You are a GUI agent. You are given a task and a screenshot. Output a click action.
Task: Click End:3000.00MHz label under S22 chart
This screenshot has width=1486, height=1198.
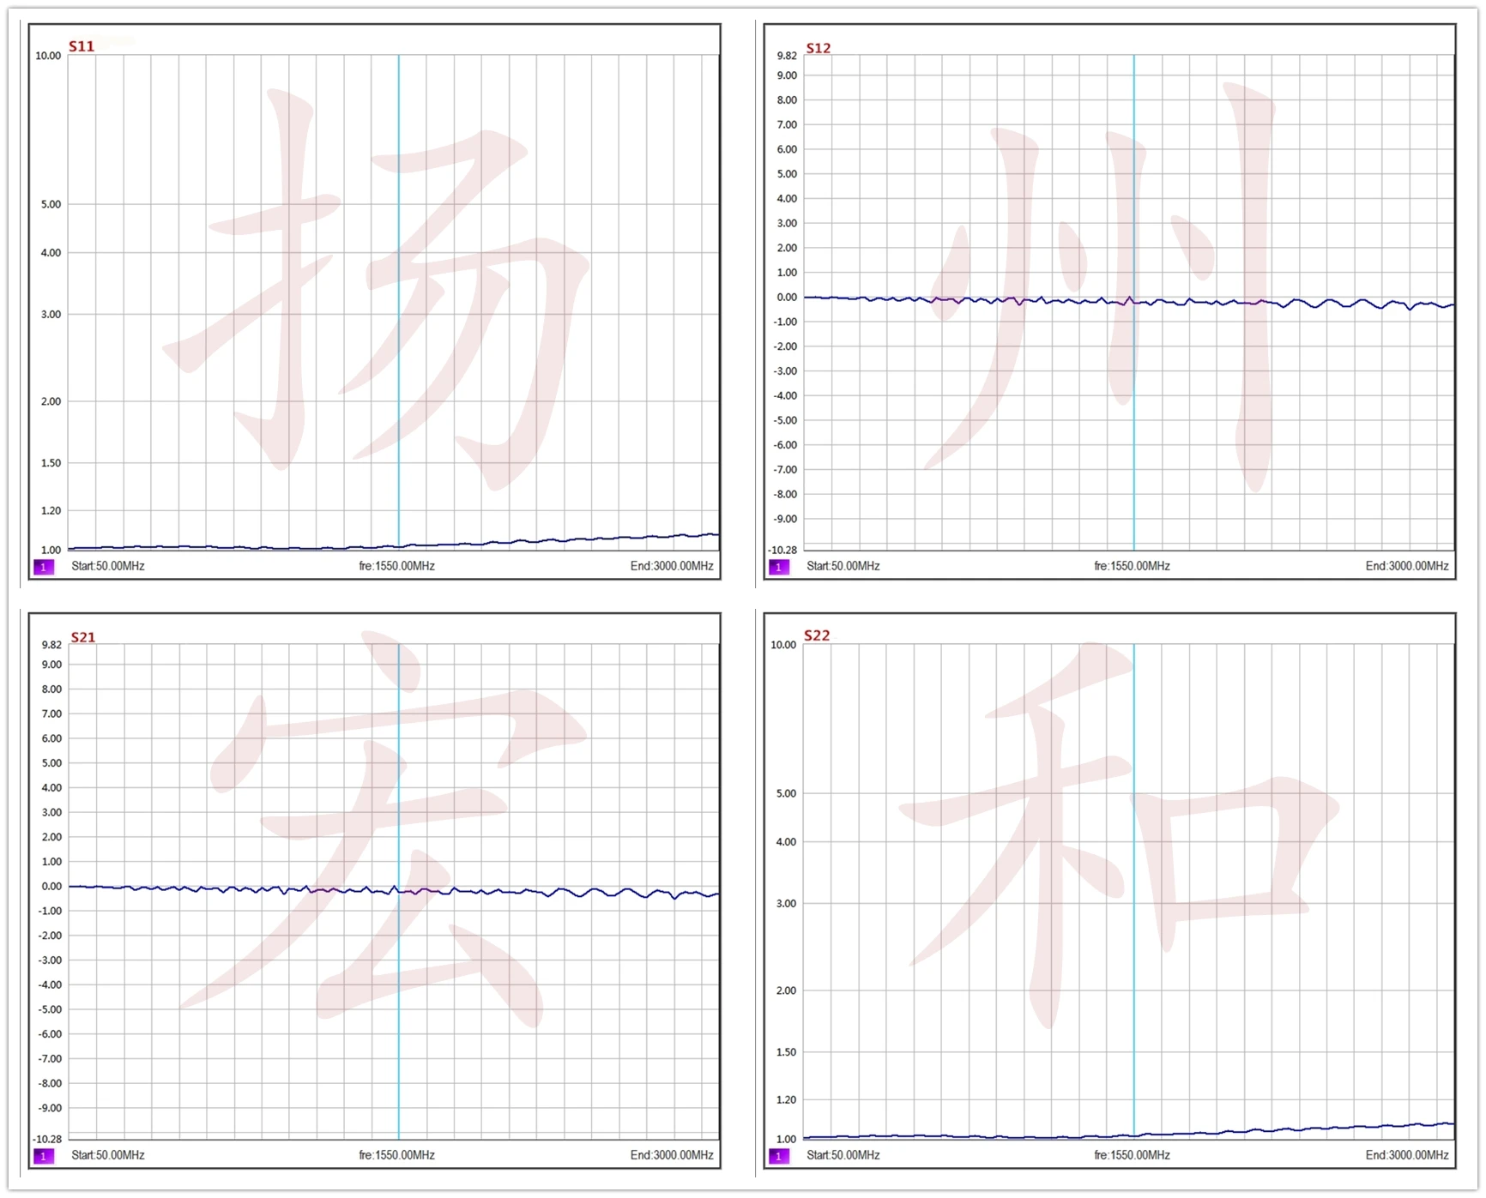(x=1407, y=1155)
